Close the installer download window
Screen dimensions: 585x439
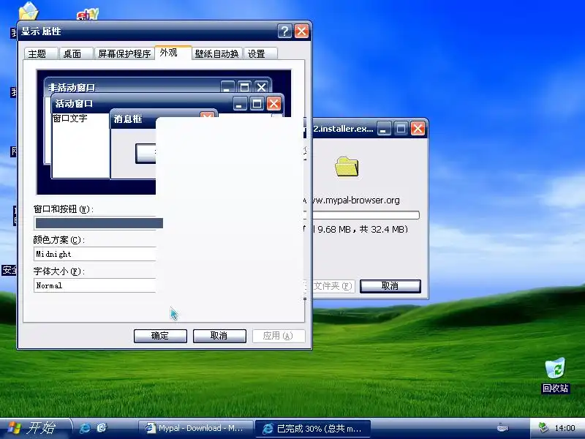418,129
